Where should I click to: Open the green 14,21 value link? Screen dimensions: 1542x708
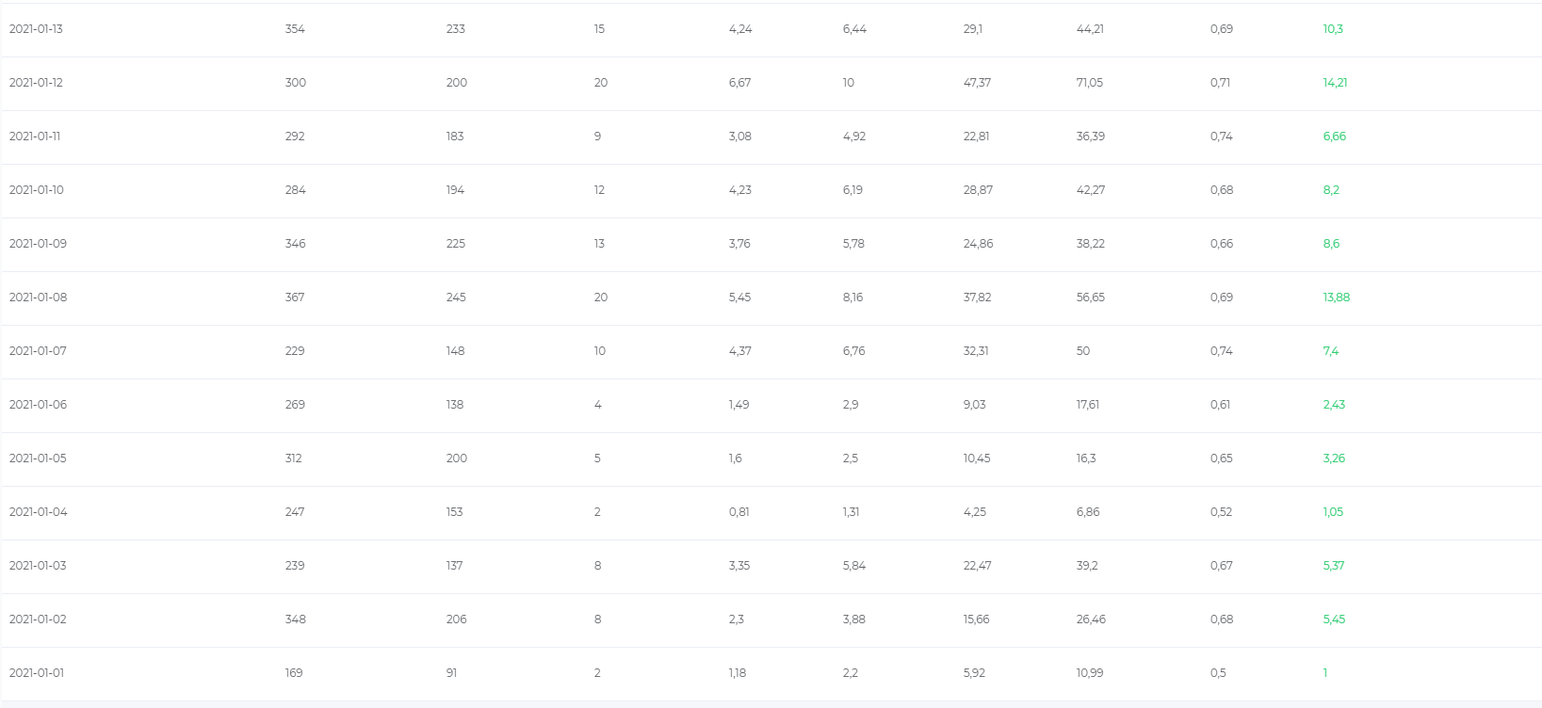coord(1335,83)
